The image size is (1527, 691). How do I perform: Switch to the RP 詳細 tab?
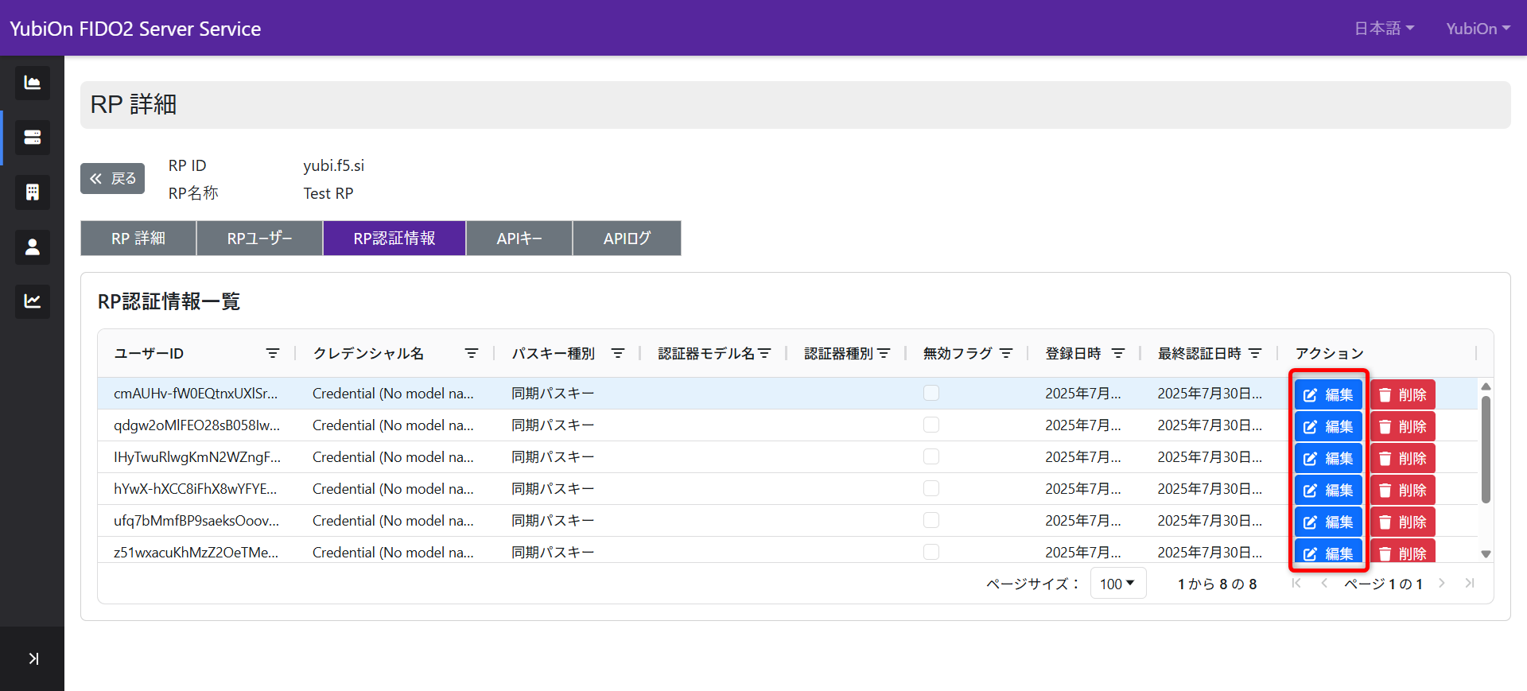pyautogui.click(x=138, y=239)
